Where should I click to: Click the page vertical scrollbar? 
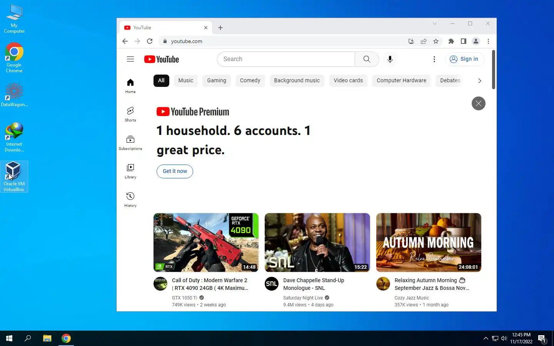(x=493, y=70)
